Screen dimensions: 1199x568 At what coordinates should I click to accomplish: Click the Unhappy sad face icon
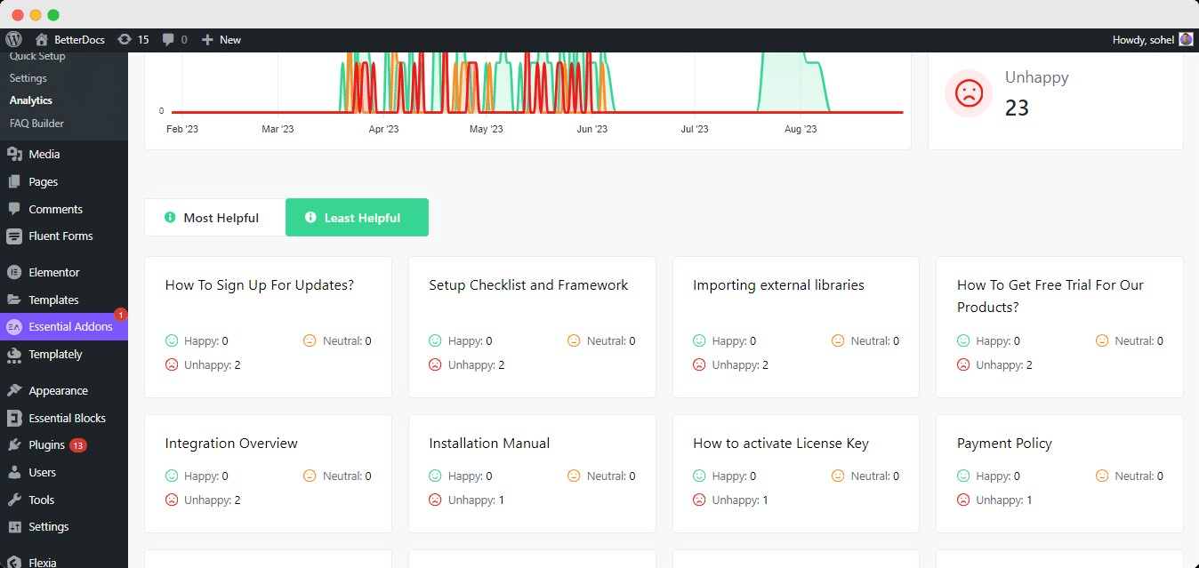[x=969, y=92]
